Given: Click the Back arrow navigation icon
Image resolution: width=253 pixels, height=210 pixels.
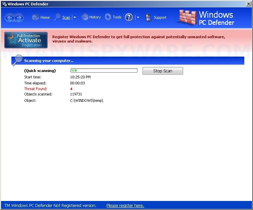Looking at the screenshot, I should pyautogui.click(x=10, y=17).
